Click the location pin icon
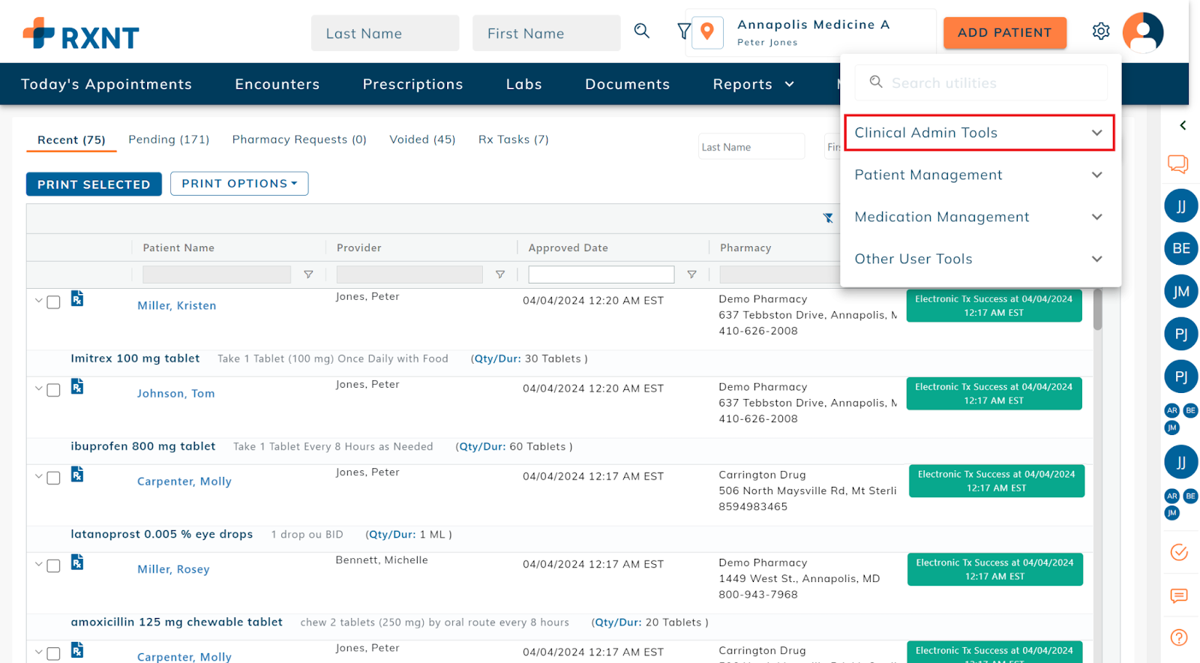 706,31
